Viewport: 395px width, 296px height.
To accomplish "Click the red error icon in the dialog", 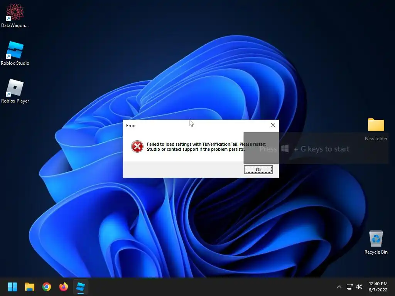I will tap(137, 146).
